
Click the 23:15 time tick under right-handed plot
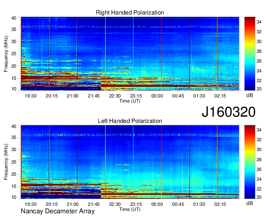(x=136, y=96)
